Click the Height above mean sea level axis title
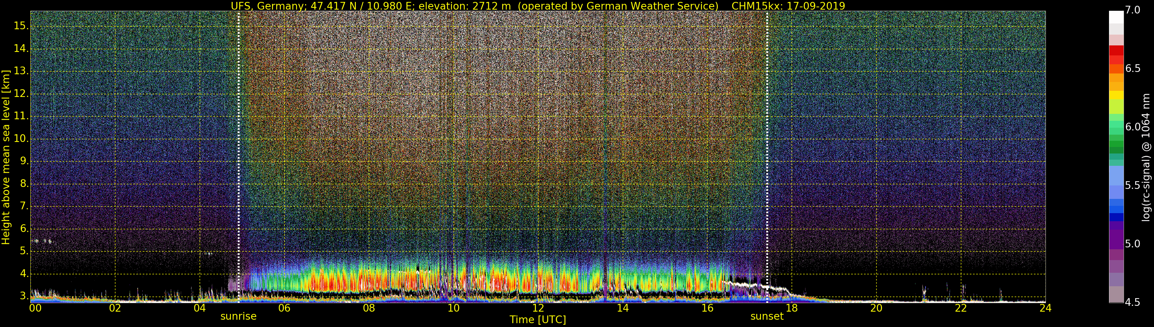Viewport: 1154px width, 327px height. click(6, 157)
